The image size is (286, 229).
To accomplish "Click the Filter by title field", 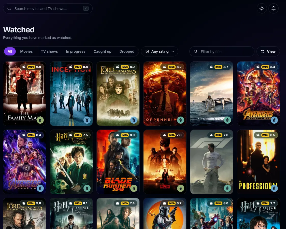I will pos(222,51).
